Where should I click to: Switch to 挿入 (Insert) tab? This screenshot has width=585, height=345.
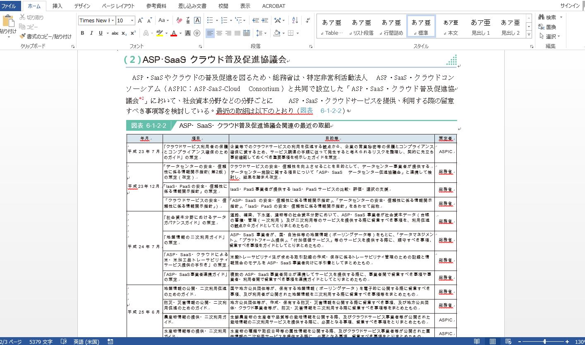tap(58, 6)
